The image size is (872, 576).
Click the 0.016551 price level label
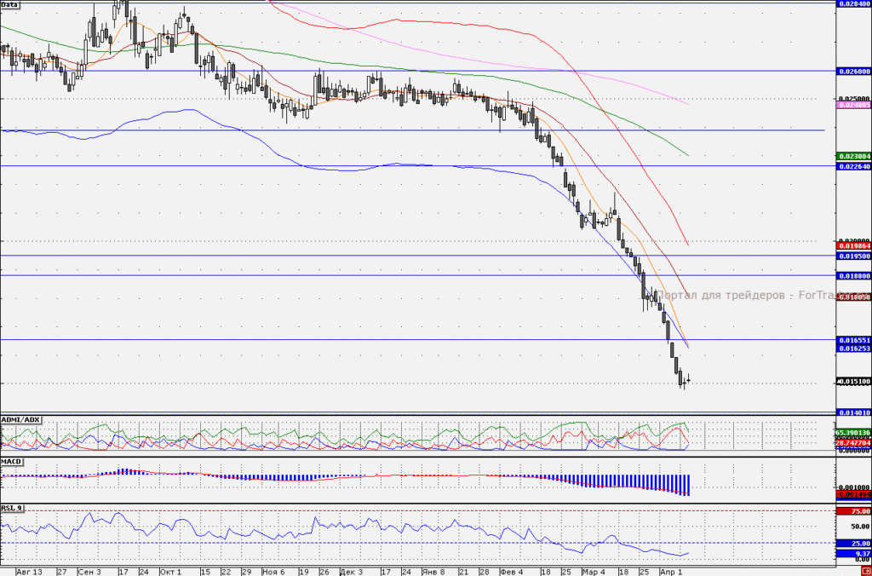pos(854,340)
